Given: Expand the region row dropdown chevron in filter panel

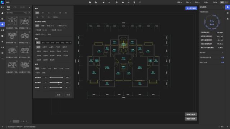Looking at the screenshot, I should click(x=70, y=43).
